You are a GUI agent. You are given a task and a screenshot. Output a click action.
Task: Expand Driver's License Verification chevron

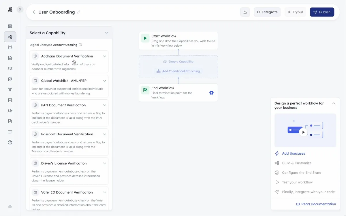(105, 163)
